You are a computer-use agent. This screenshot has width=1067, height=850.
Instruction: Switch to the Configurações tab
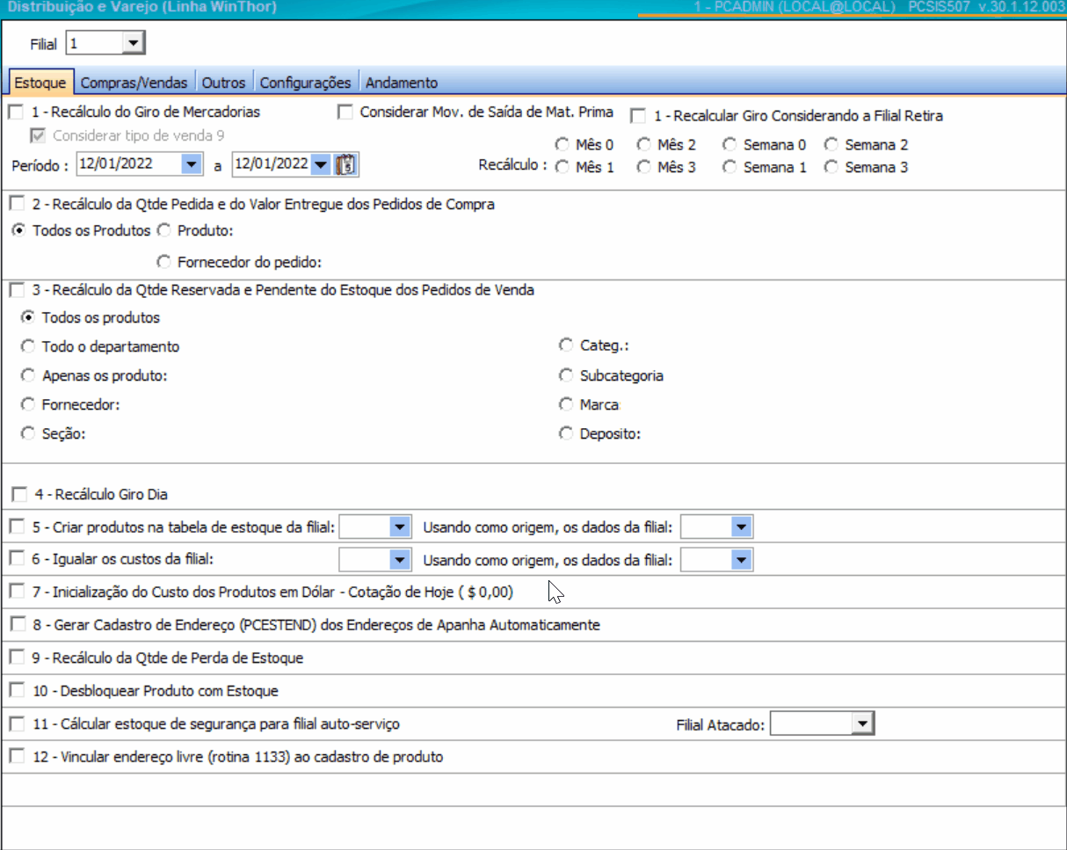[306, 83]
